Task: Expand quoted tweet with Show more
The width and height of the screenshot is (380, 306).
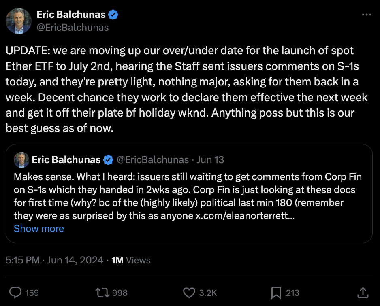Action: pyautogui.click(x=39, y=229)
